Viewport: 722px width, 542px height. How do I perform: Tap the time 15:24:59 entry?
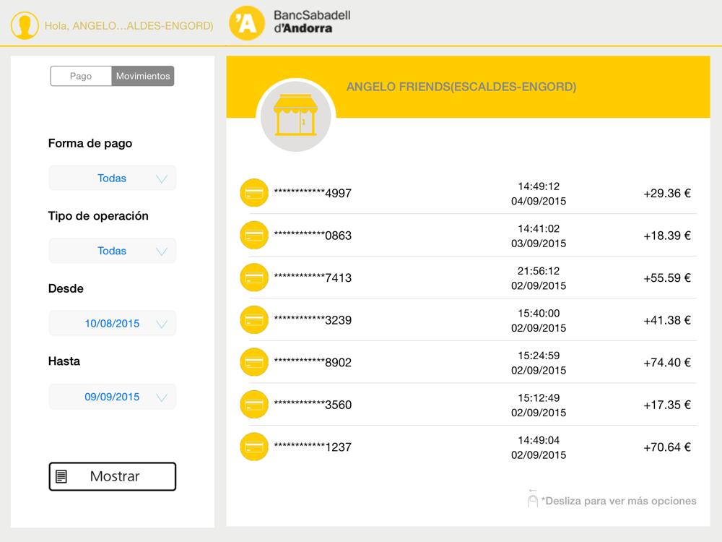[539, 356]
